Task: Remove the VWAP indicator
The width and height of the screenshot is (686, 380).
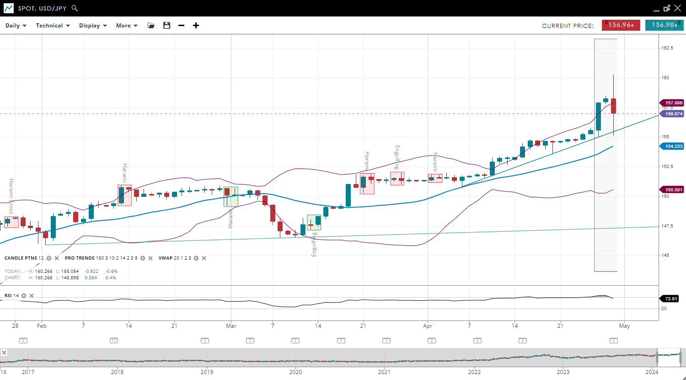Action: 204,258
